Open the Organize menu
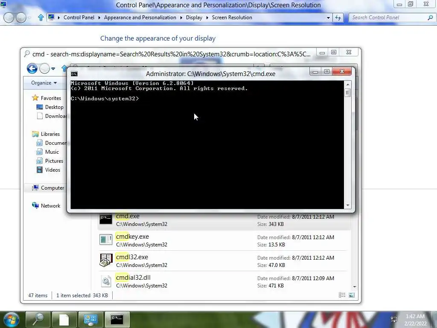The width and height of the screenshot is (437, 328). point(44,83)
